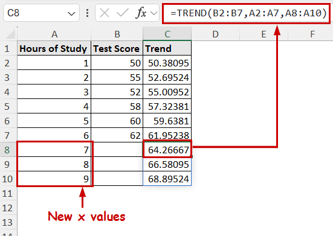Select column C header

[167, 34]
